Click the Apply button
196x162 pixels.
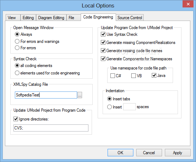(x=178, y=152)
